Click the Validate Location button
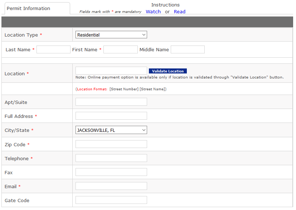296x210 pixels. 168,71
